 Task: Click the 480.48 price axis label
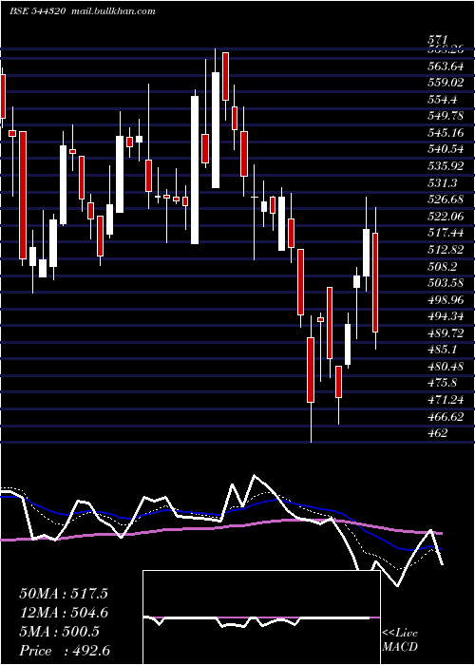[445, 367]
